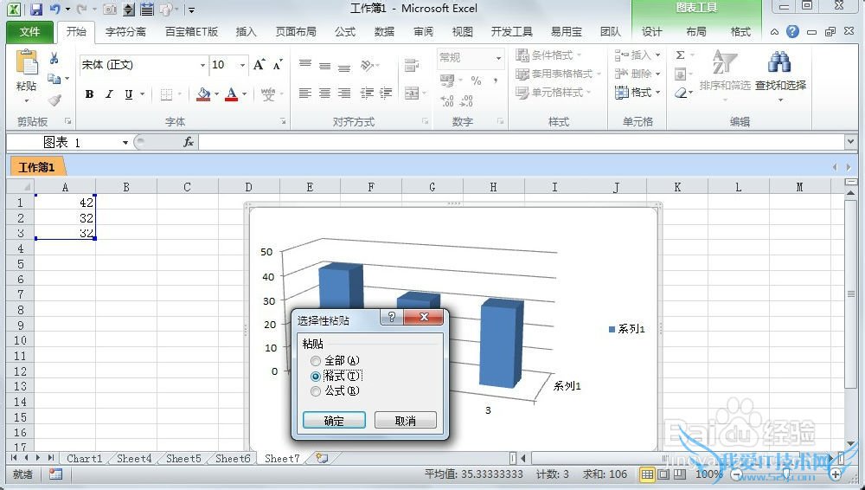Click the 插入 cells button
The image size is (865, 490).
pyautogui.click(x=638, y=55)
